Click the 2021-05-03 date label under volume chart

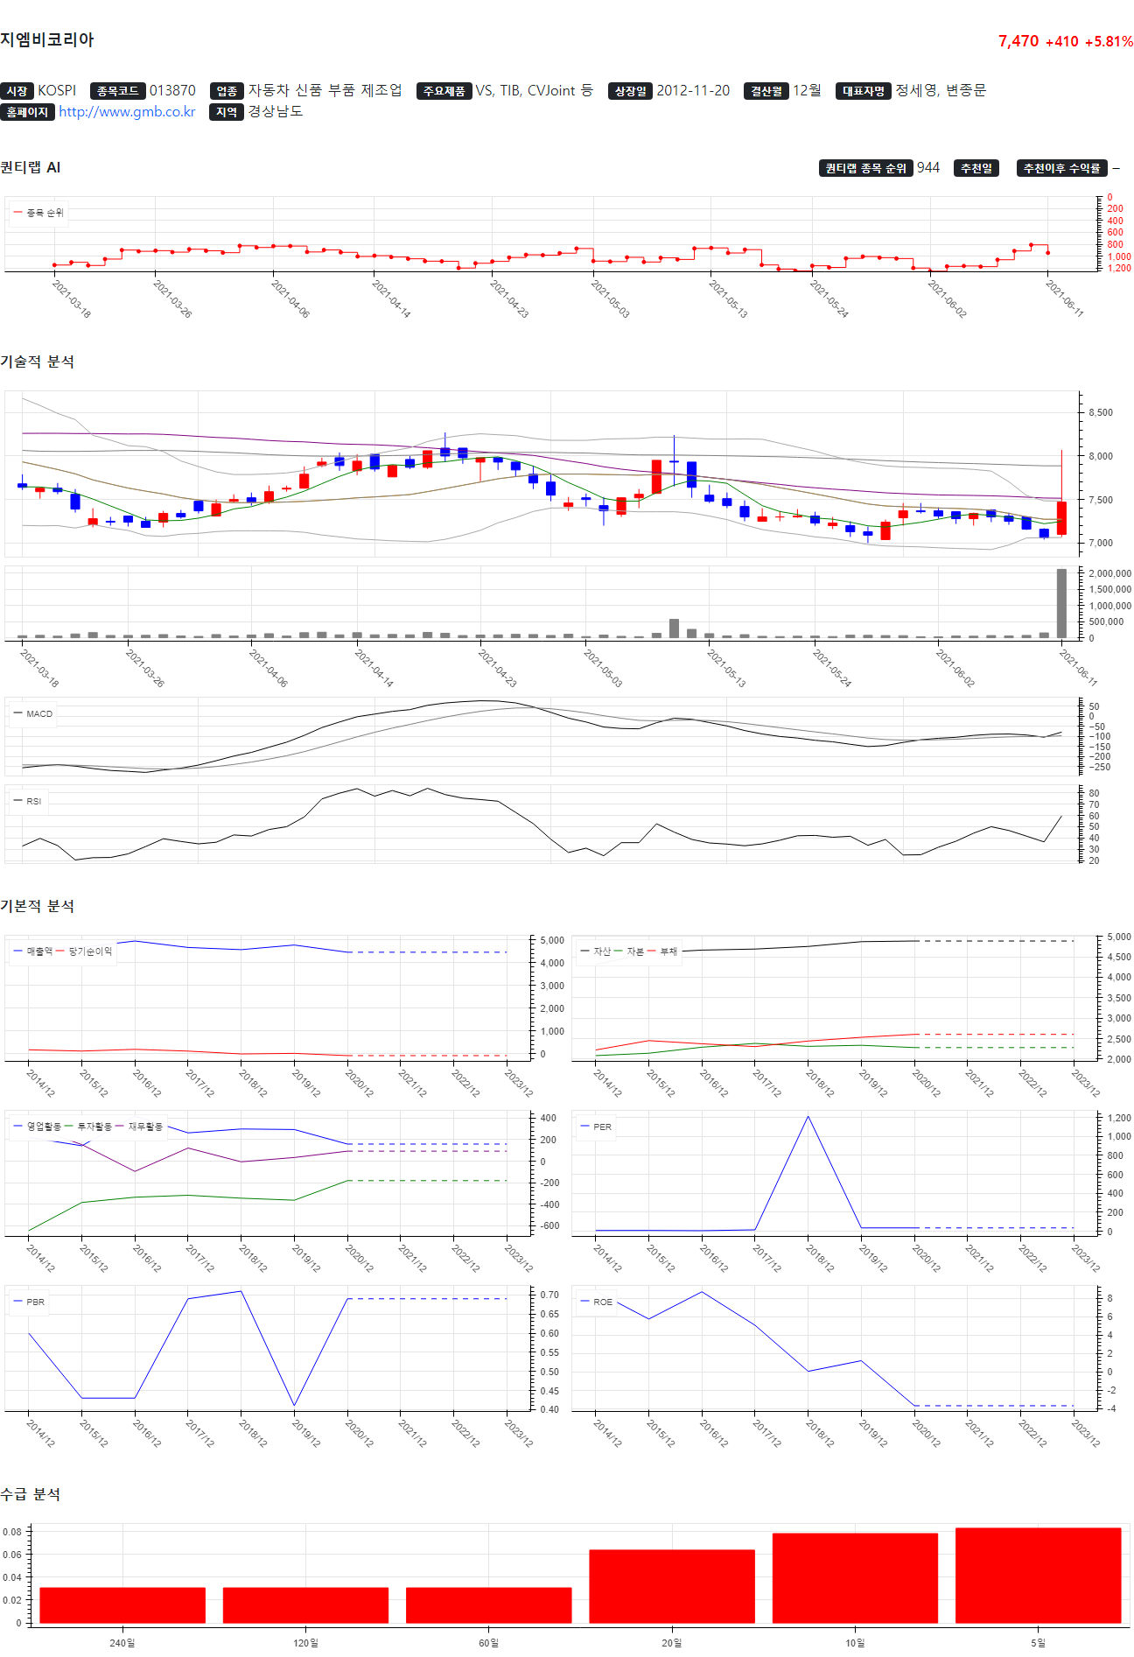click(x=604, y=668)
